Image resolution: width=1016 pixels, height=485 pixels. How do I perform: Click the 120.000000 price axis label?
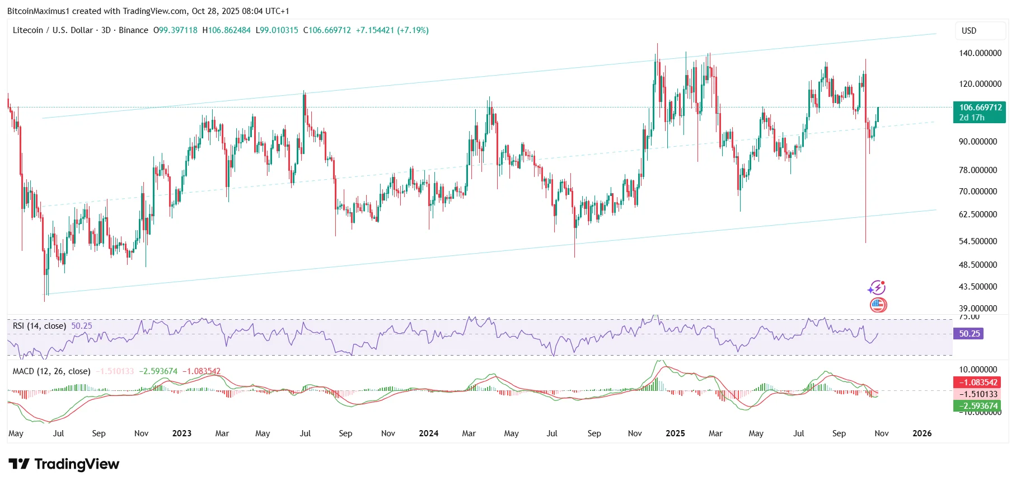point(980,84)
